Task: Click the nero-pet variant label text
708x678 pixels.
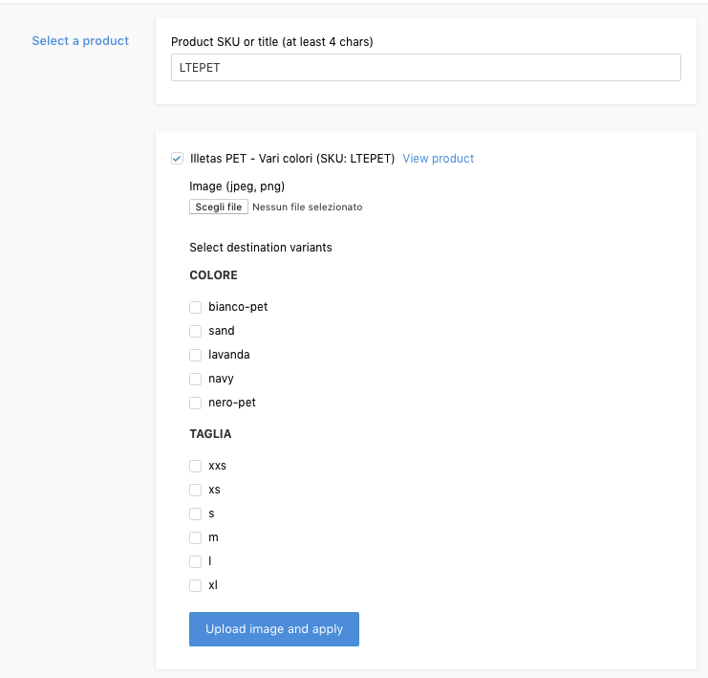Action: click(x=232, y=403)
